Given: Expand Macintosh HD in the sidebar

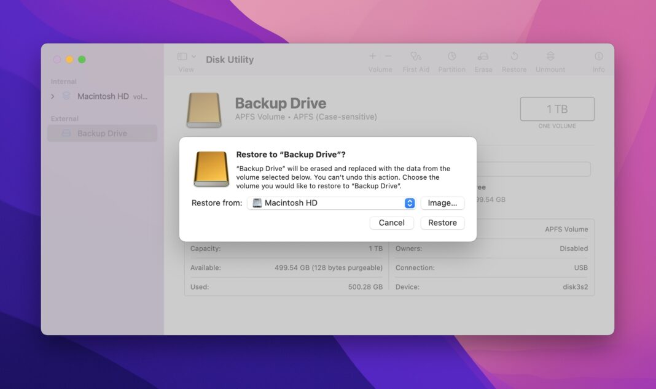Looking at the screenshot, I should tap(52, 96).
